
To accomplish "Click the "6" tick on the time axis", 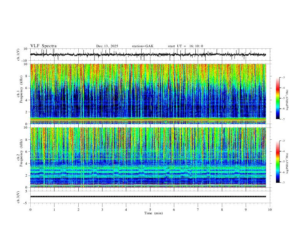I will [174, 210].
